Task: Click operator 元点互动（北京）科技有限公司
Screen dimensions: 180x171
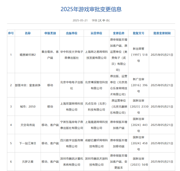Action: click(x=96, y=107)
